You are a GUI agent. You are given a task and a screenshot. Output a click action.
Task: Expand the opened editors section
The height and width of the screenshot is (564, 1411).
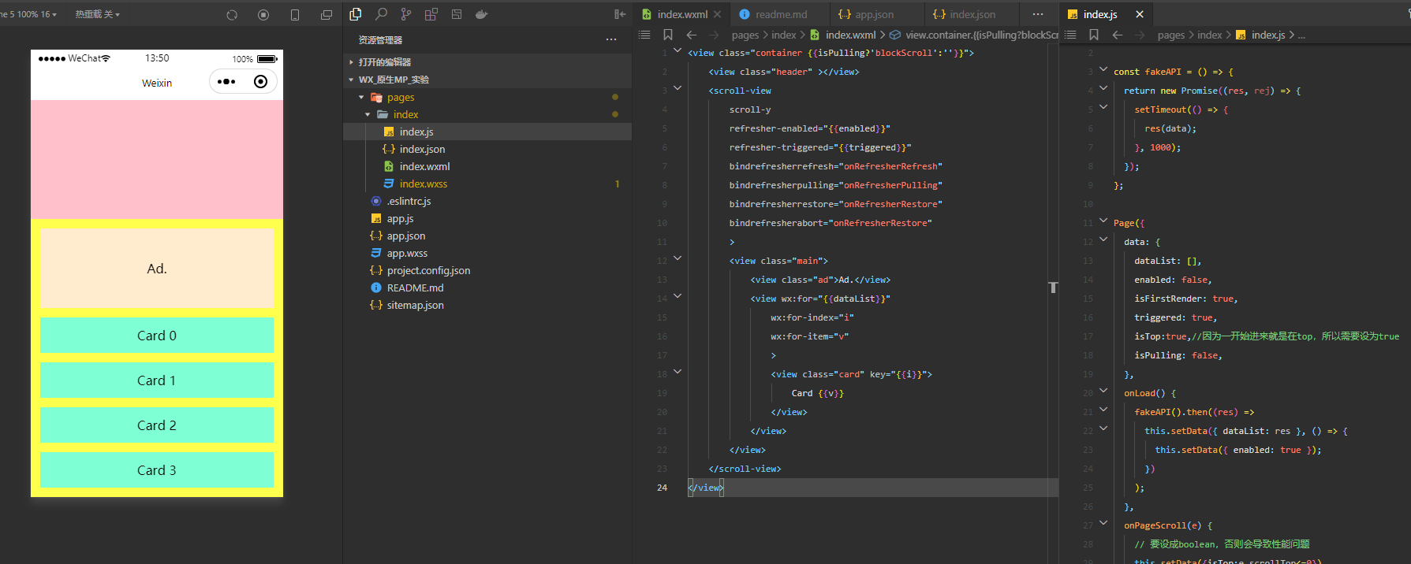tap(384, 62)
